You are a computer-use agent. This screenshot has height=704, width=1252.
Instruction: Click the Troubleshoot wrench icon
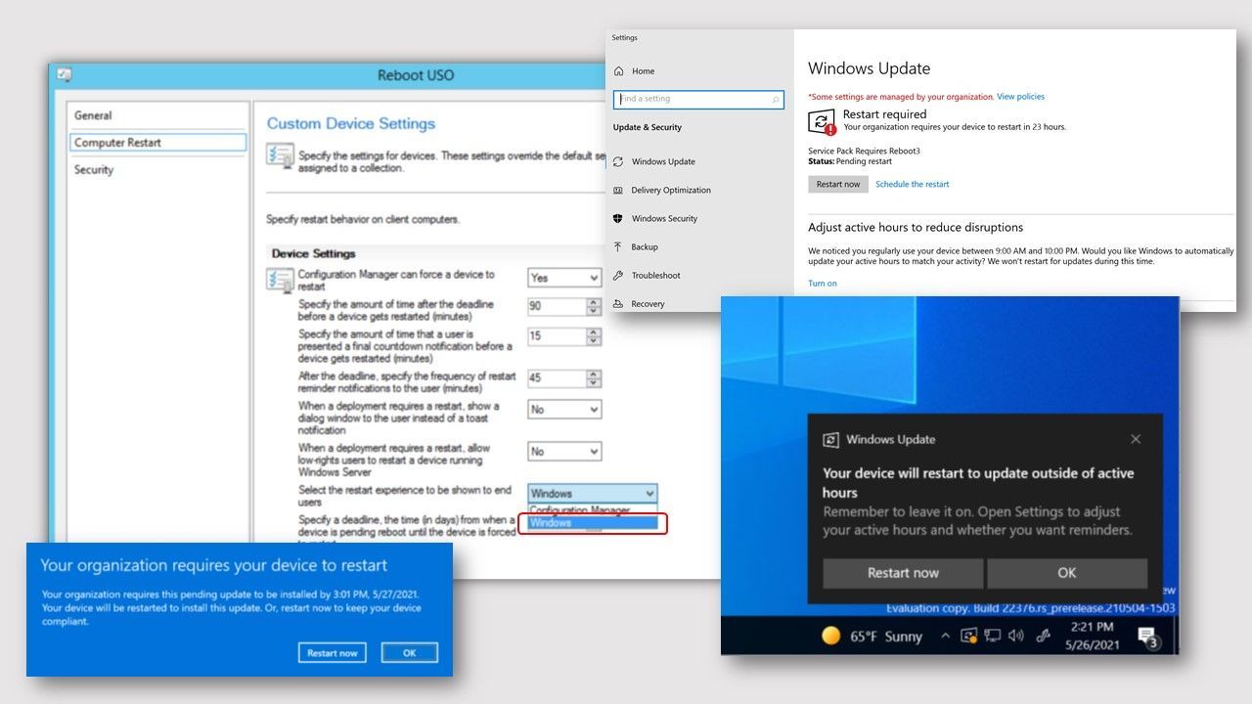(x=618, y=275)
